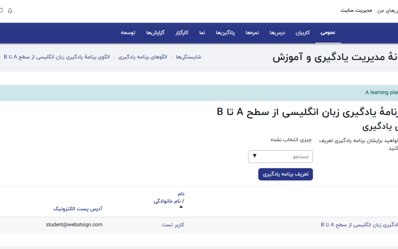Switch to the کارگزار tab
The image size is (398, 249).
[x=182, y=33]
